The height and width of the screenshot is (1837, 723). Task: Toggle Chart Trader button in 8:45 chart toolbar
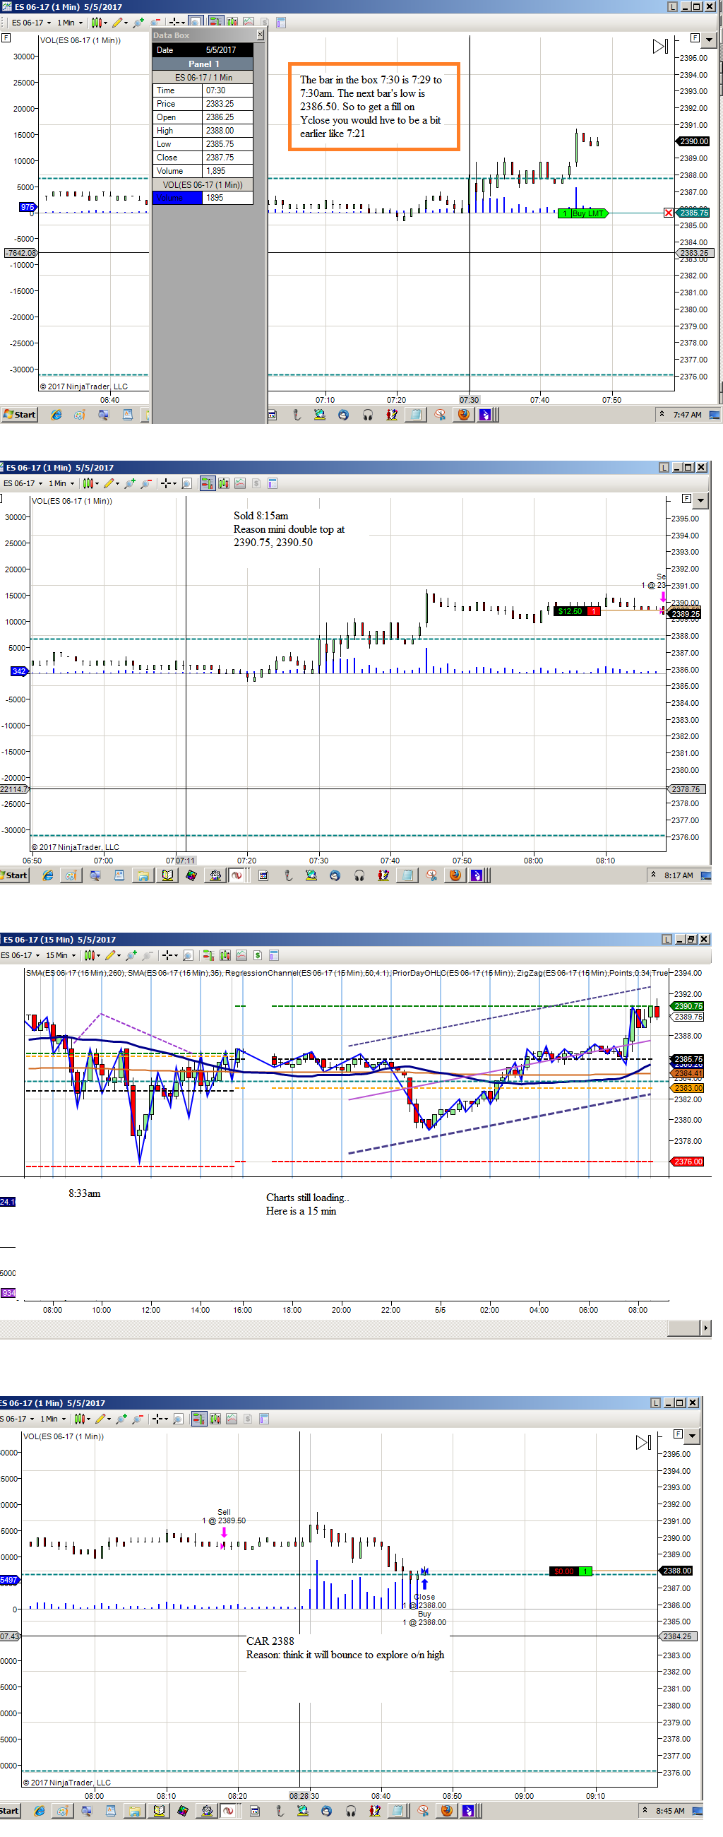[199, 1419]
